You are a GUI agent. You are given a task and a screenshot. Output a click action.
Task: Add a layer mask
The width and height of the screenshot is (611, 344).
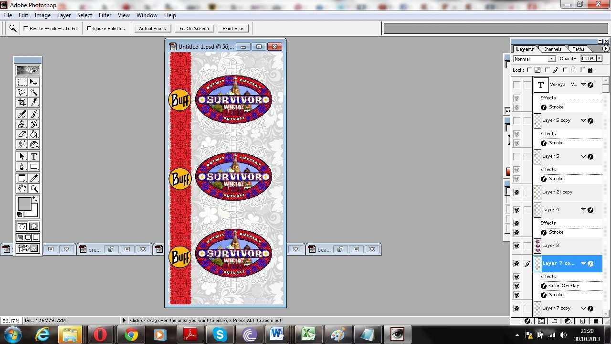click(541, 321)
